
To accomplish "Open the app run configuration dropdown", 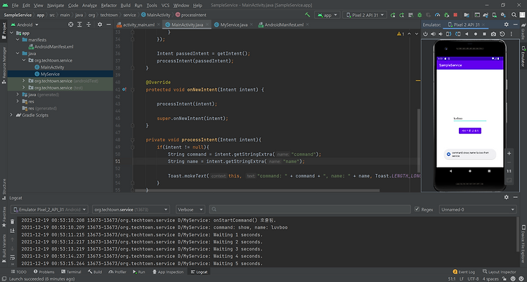I will click(x=327, y=15).
